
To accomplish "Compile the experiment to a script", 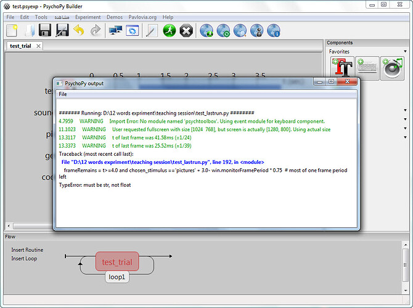I will pyautogui.click(x=152, y=31).
